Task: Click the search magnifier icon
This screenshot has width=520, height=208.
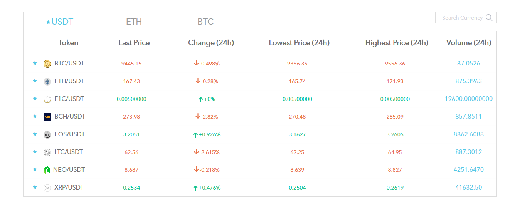Action: point(489,18)
